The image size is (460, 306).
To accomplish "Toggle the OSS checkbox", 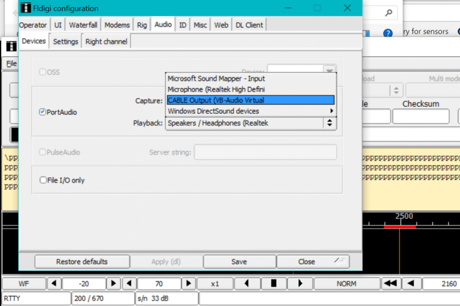I will (43, 72).
